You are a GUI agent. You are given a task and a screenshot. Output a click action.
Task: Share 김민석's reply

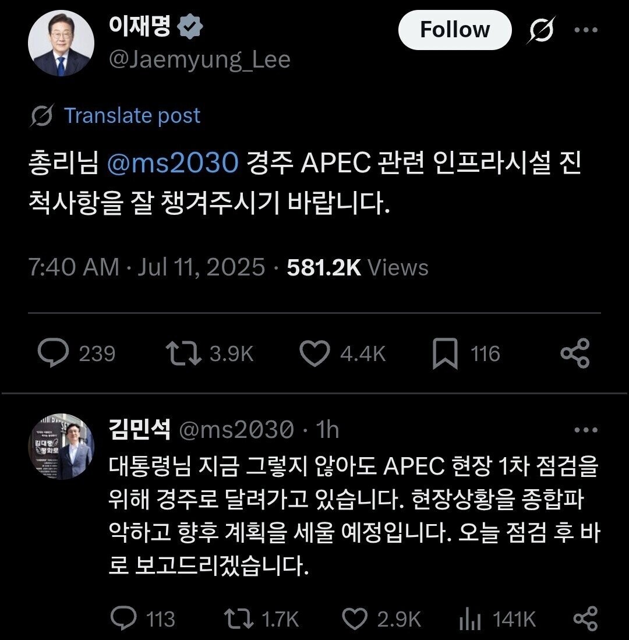click(x=585, y=618)
